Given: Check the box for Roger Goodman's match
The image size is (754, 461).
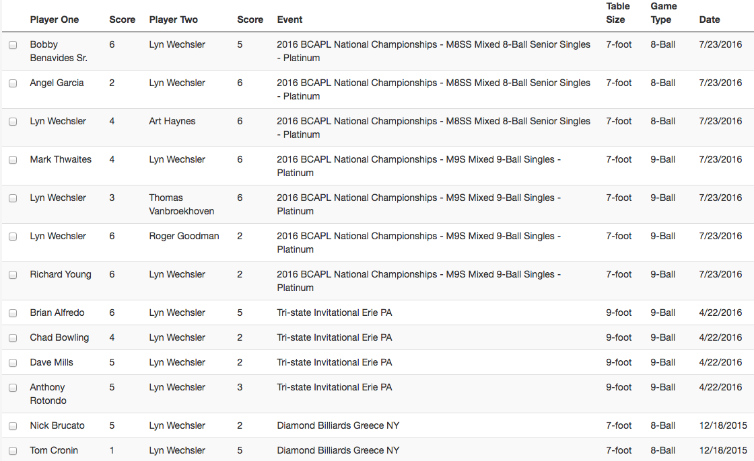Looking at the screenshot, I should pos(13,237).
